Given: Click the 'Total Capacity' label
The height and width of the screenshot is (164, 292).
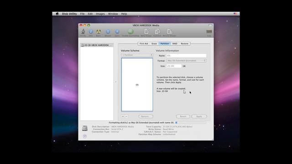Looking at the screenshot, I should click(153, 127).
